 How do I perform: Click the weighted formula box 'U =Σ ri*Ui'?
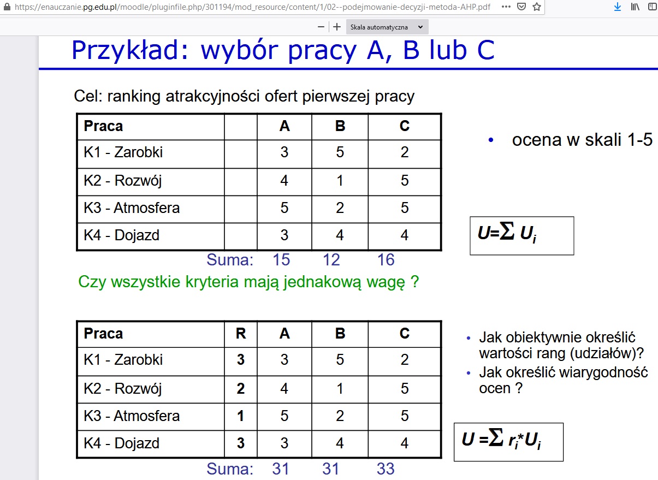[508, 442]
